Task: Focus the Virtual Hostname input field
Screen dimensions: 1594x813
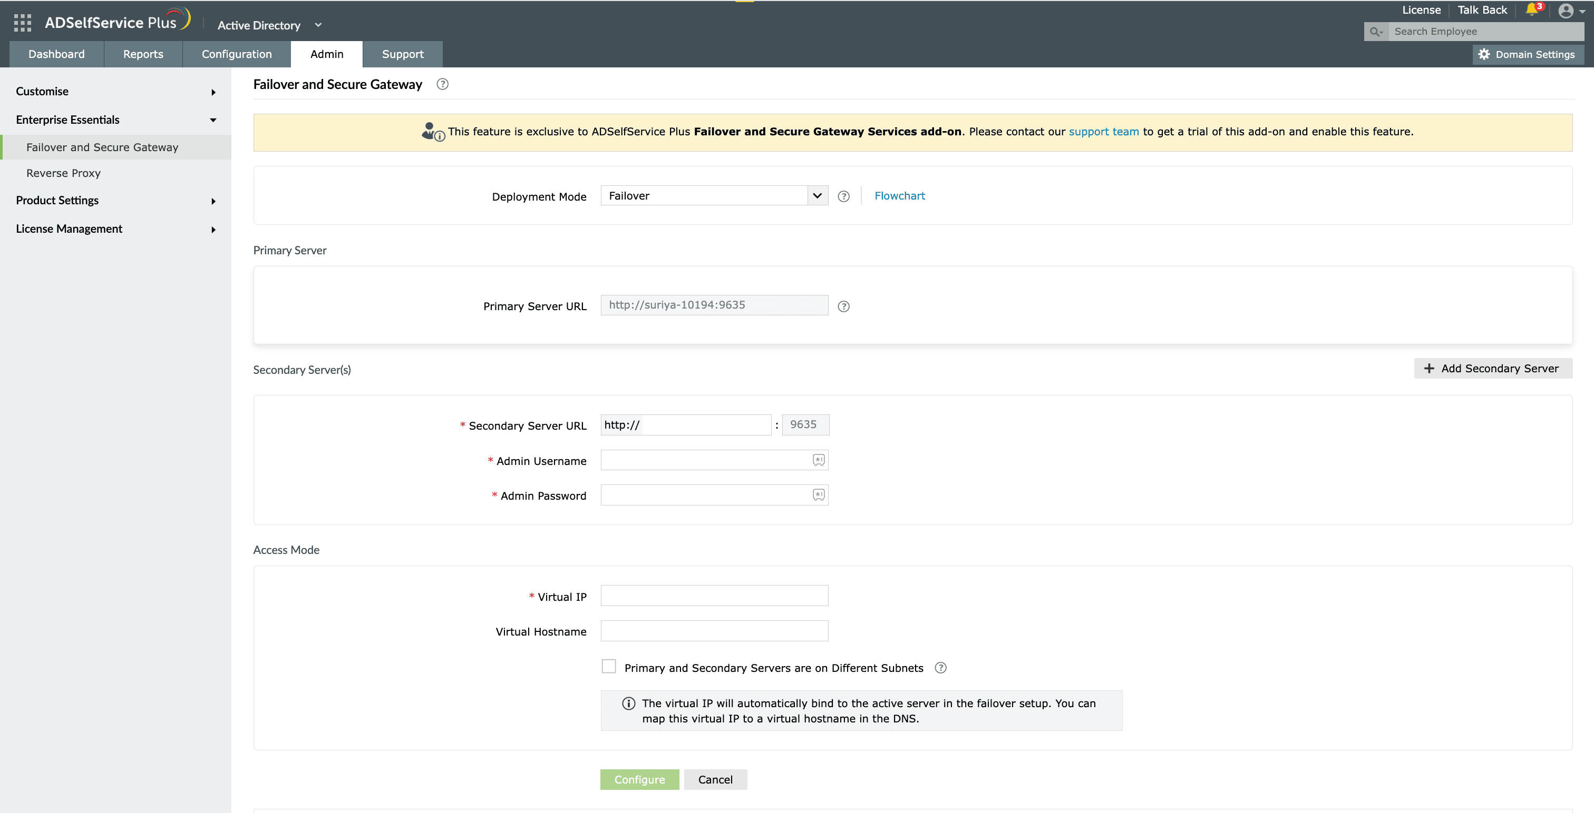Action: 714,631
